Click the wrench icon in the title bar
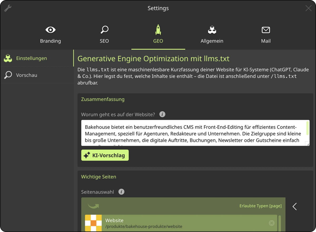 point(8,8)
